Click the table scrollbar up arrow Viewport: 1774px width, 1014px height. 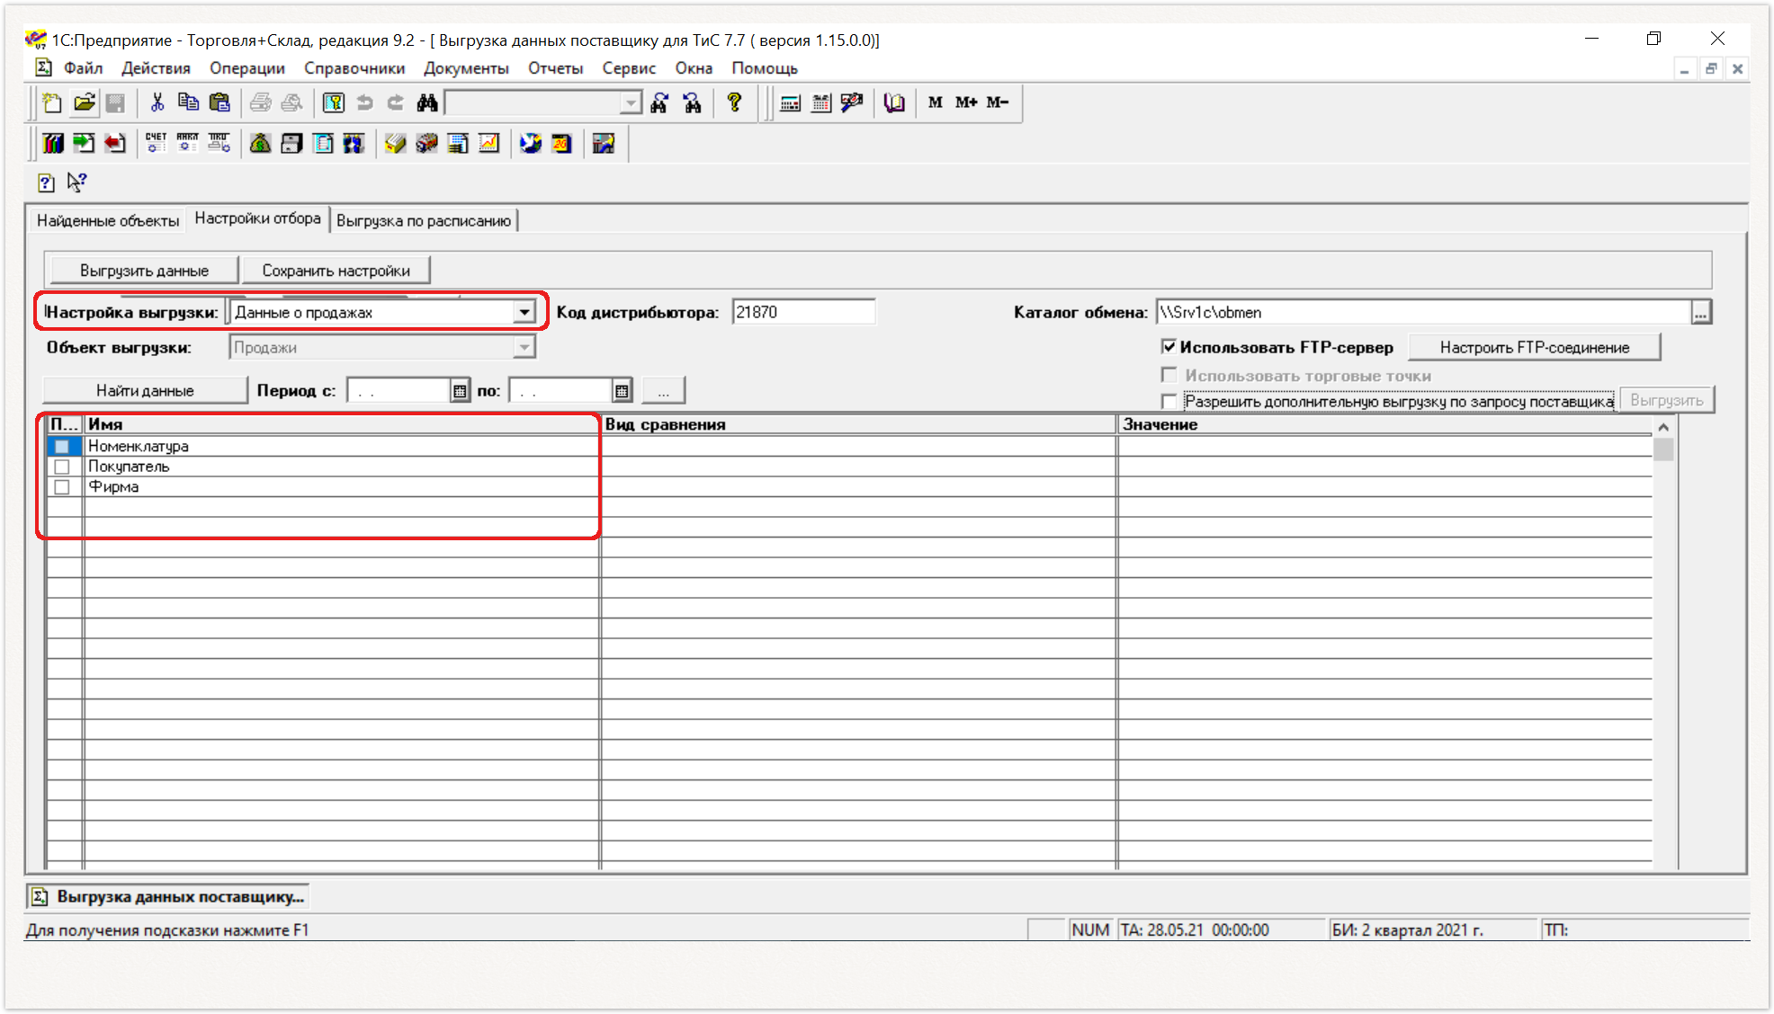coord(1663,427)
